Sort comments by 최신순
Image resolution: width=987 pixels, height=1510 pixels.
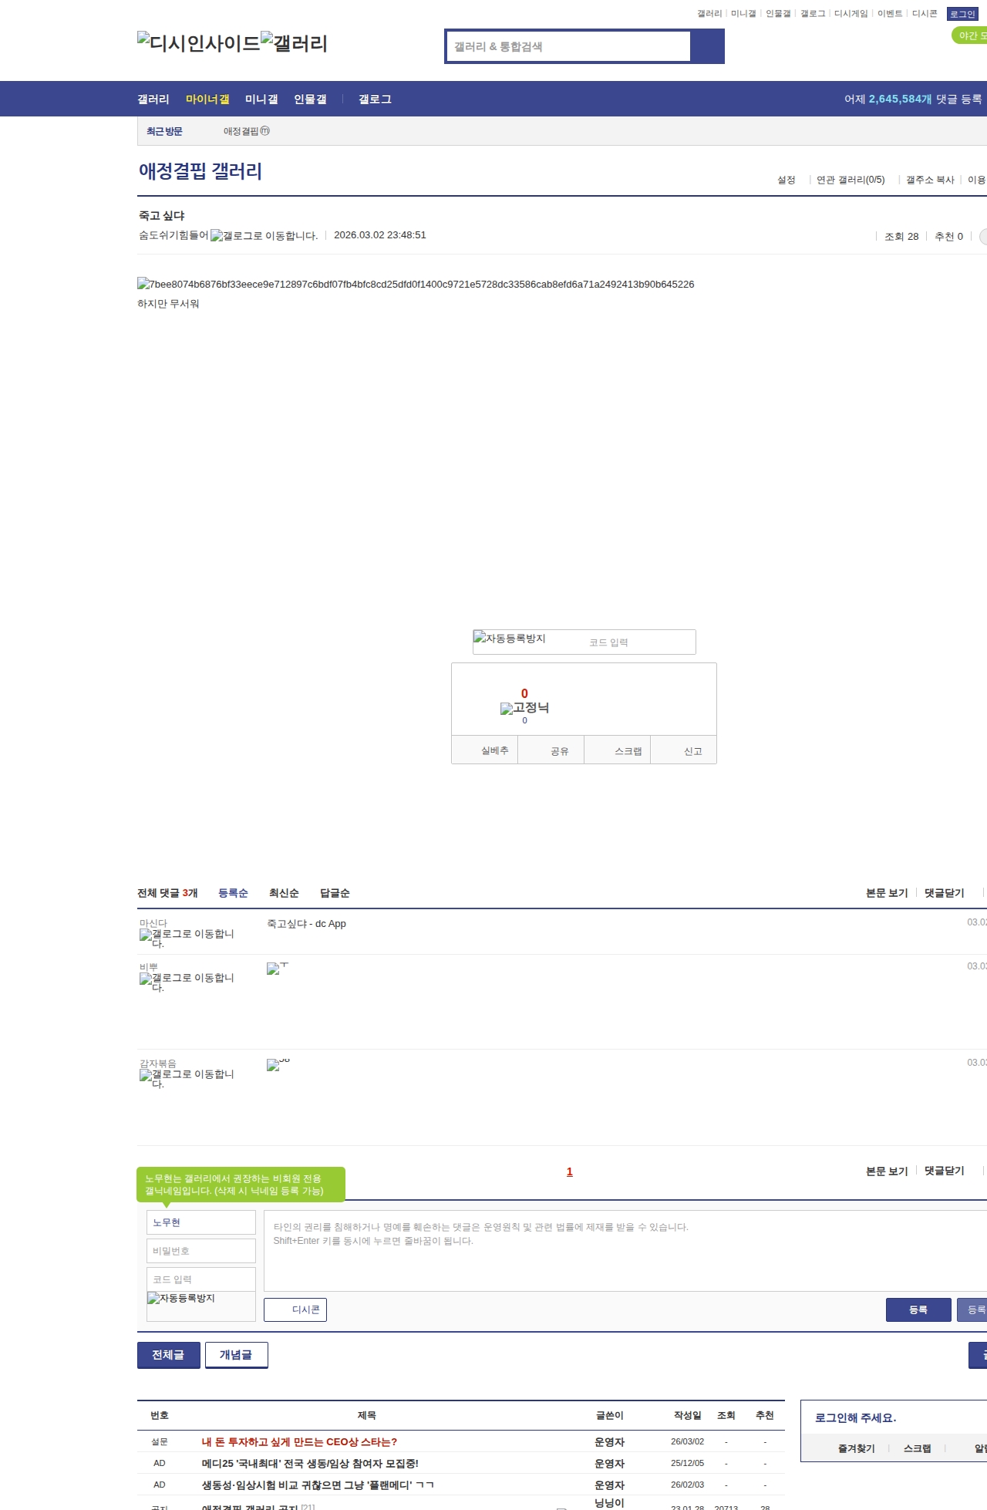coord(284,893)
